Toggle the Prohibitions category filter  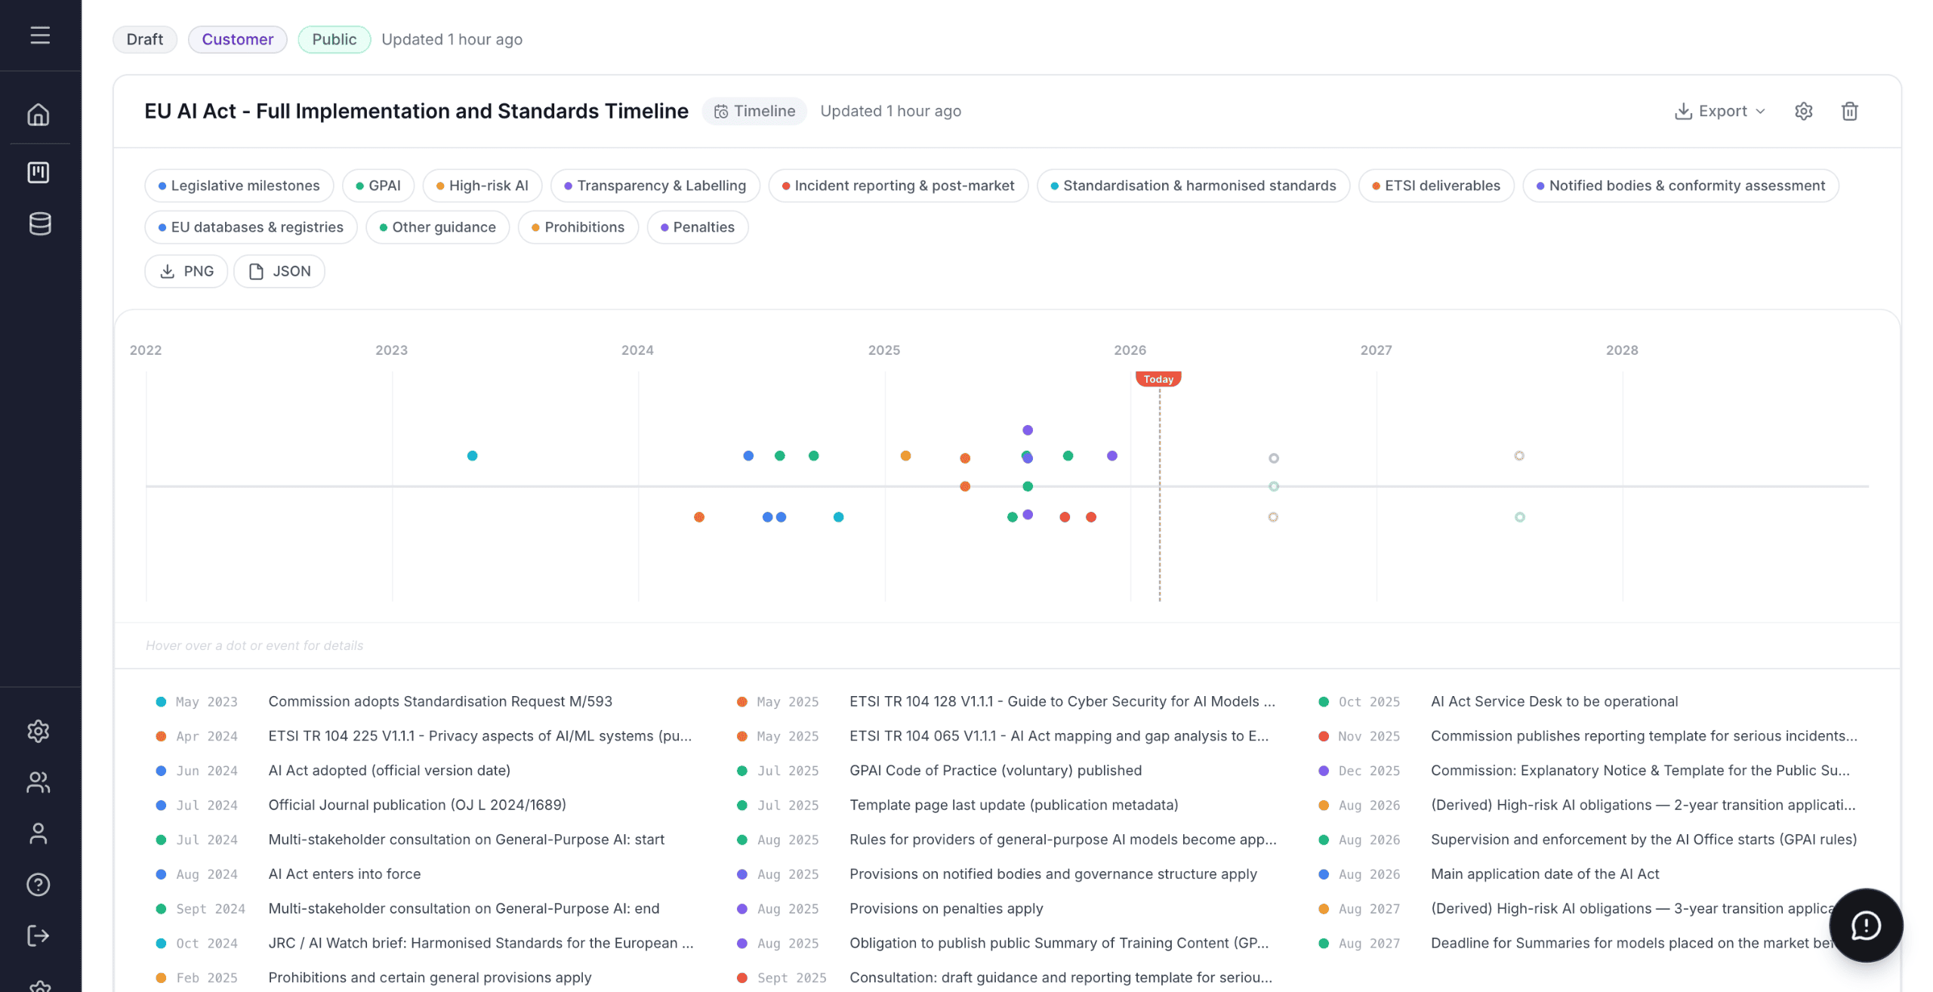(x=578, y=227)
